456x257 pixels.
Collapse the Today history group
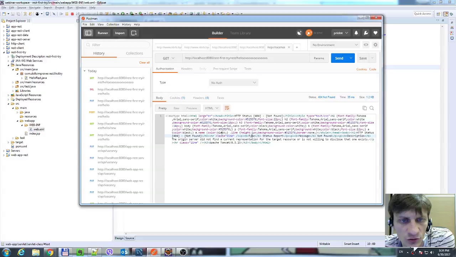tap(85, 71)
